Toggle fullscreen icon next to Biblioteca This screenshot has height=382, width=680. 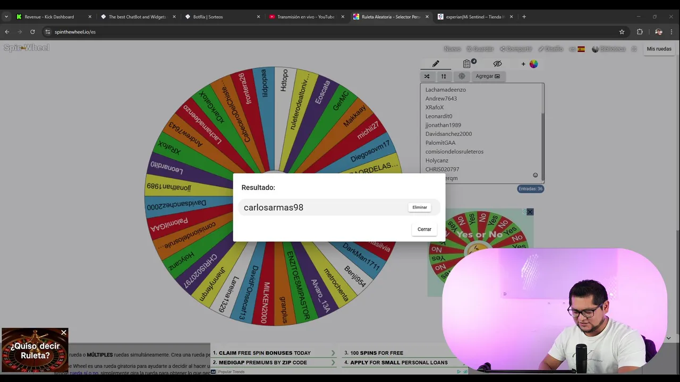[634, 49]
